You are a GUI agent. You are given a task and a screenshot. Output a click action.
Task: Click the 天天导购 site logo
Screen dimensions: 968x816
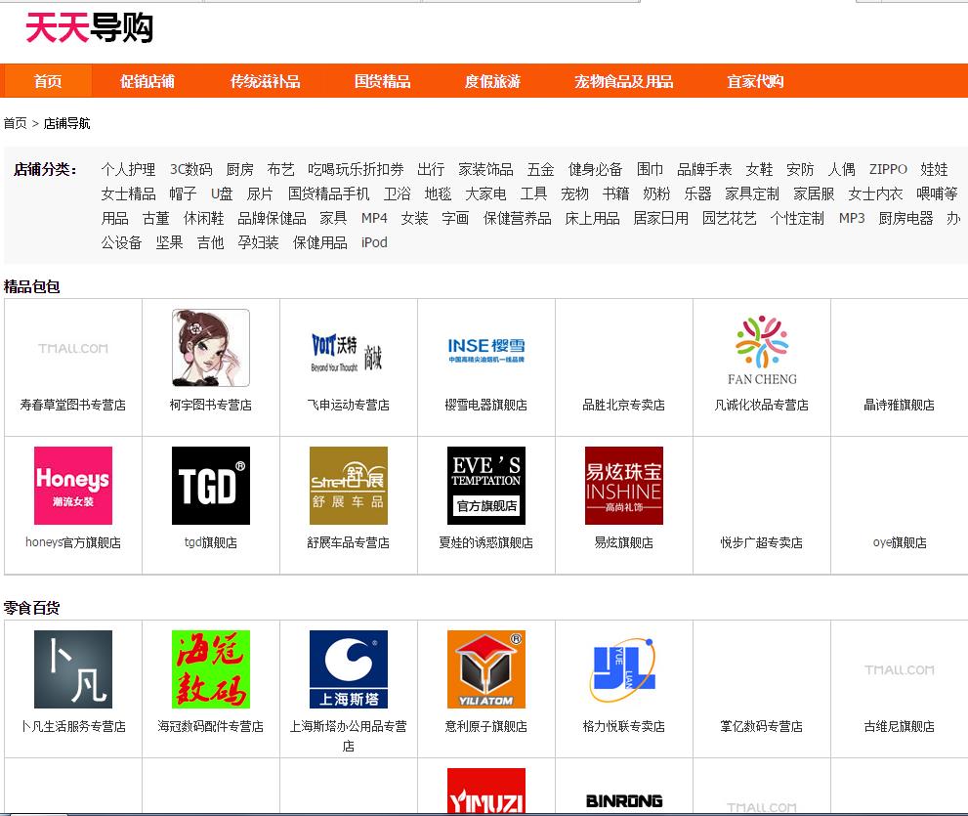(89, 27)
